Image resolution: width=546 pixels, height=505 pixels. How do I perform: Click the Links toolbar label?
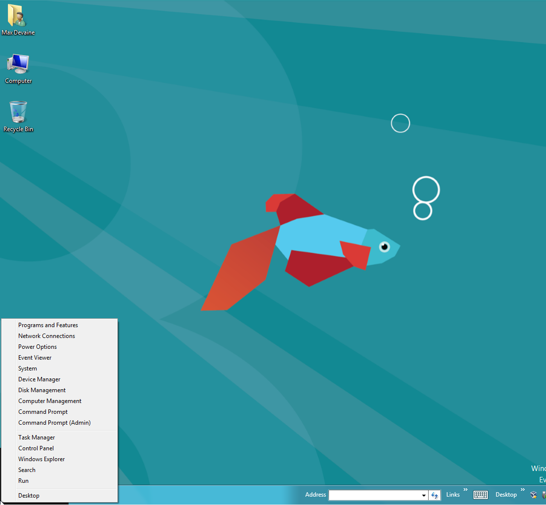coord(453,495)
